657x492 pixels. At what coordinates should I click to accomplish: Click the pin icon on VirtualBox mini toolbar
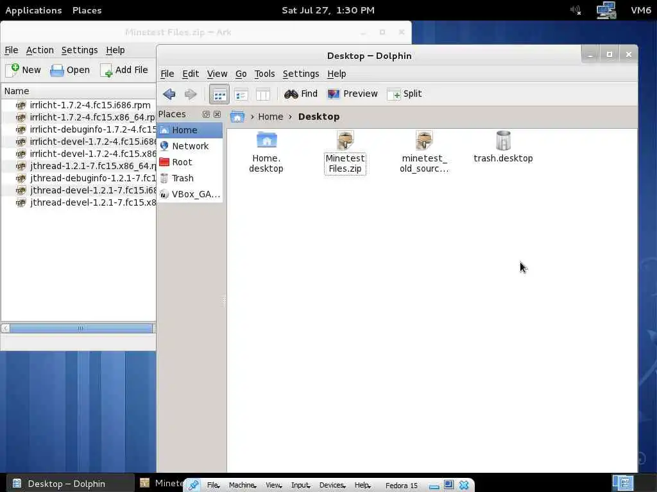click(x=193, y=486)
